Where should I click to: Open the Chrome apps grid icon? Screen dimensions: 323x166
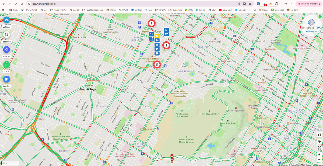click(3, 10)
